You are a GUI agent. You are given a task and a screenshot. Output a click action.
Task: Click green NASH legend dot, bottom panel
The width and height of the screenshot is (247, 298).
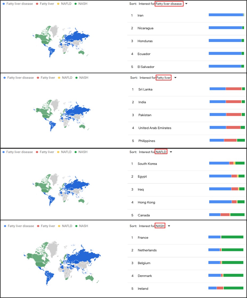coord(76,226)
